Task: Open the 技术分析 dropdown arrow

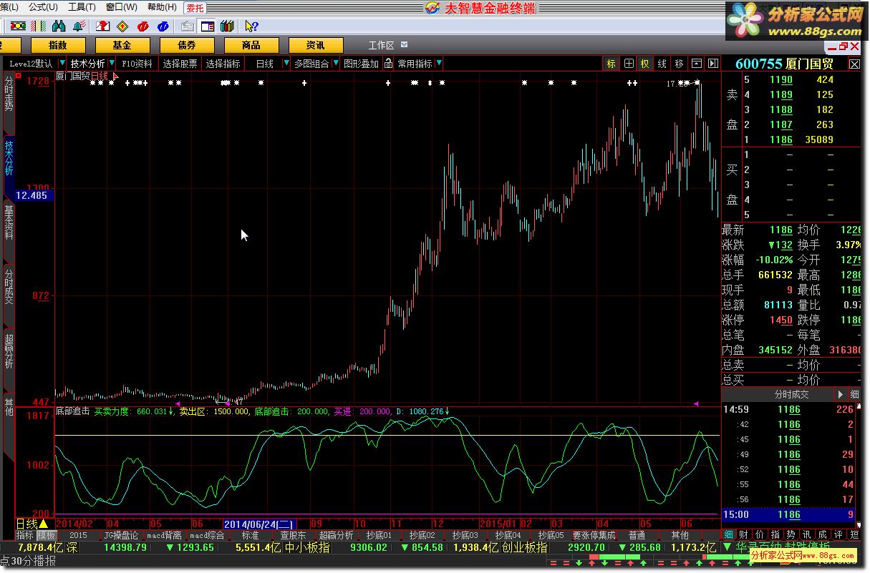Action: click(x=111, y=64)
